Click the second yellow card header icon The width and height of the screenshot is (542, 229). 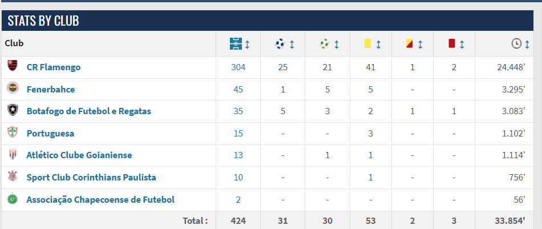409,43
